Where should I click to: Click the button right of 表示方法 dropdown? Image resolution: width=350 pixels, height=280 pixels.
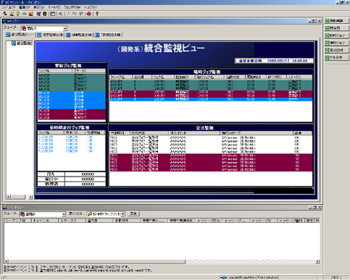pos(133,213)
